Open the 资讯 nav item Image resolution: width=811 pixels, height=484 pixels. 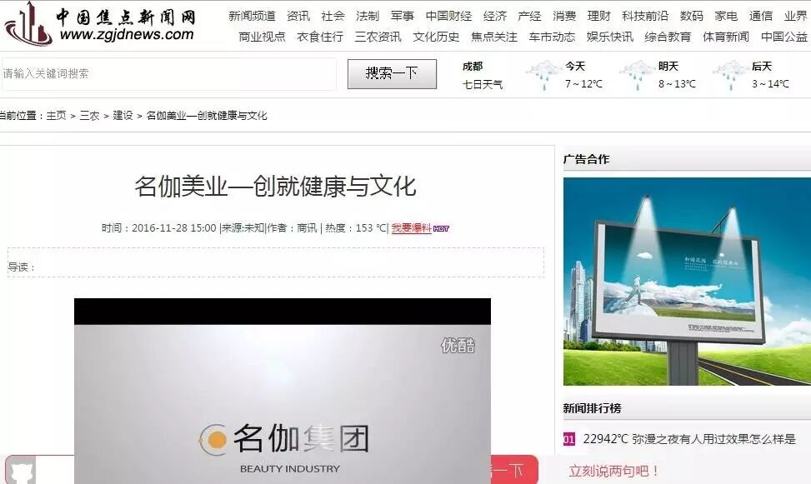(x=298, y=16)
